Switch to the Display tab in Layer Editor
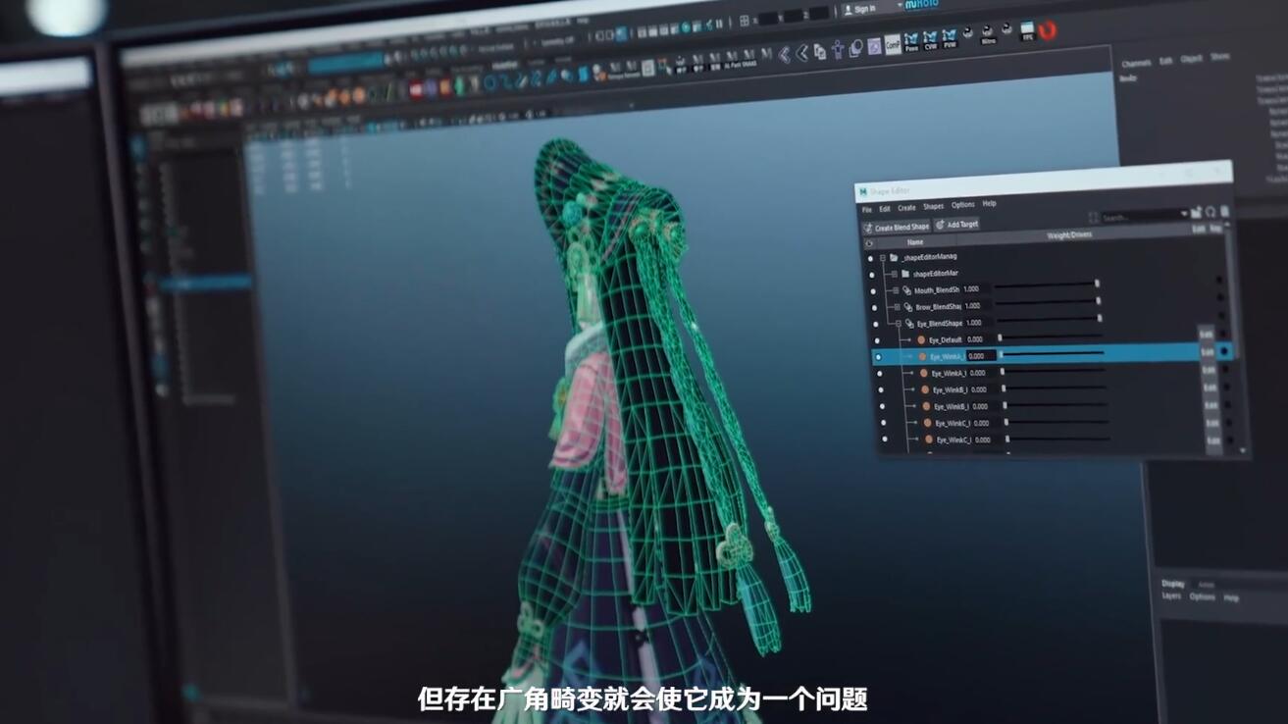 pos(1173,584)
